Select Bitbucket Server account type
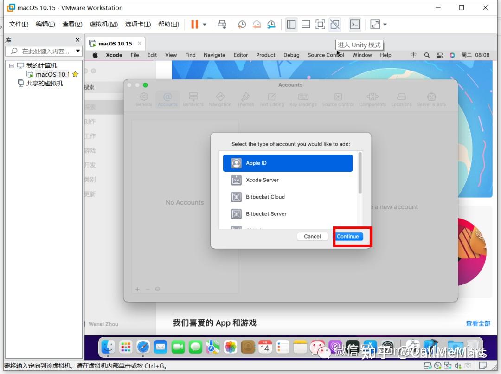 click(x=288, y=214)
